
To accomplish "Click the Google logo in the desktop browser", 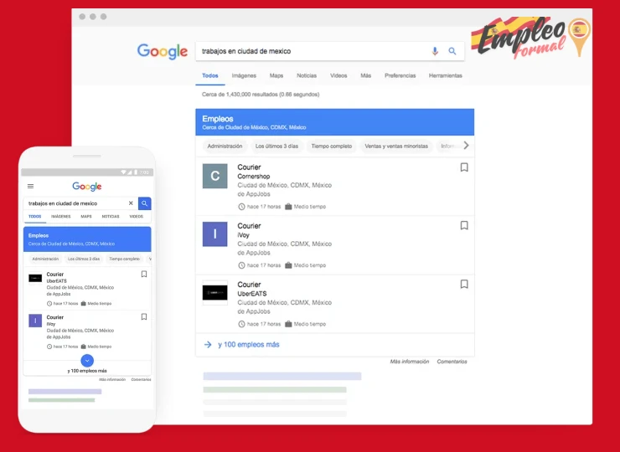I will 163,51.
